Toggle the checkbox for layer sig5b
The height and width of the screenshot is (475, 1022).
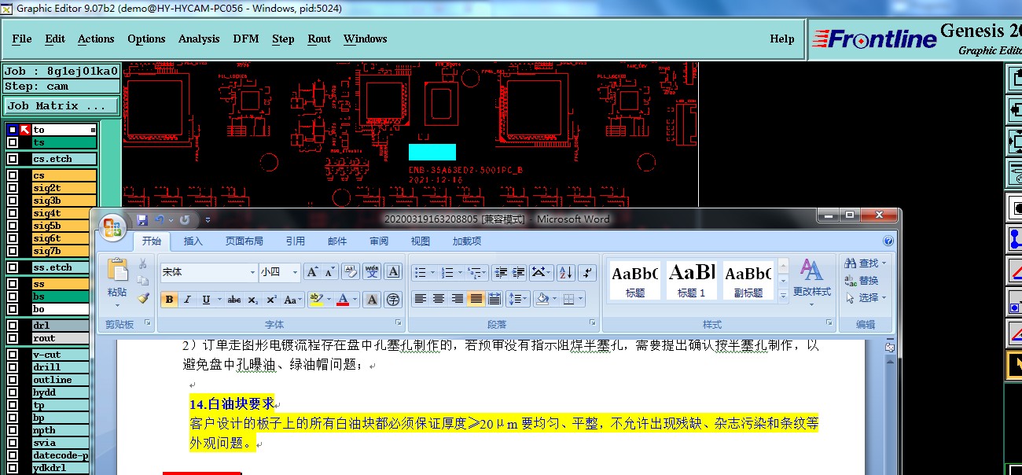(x=13, y=226)
